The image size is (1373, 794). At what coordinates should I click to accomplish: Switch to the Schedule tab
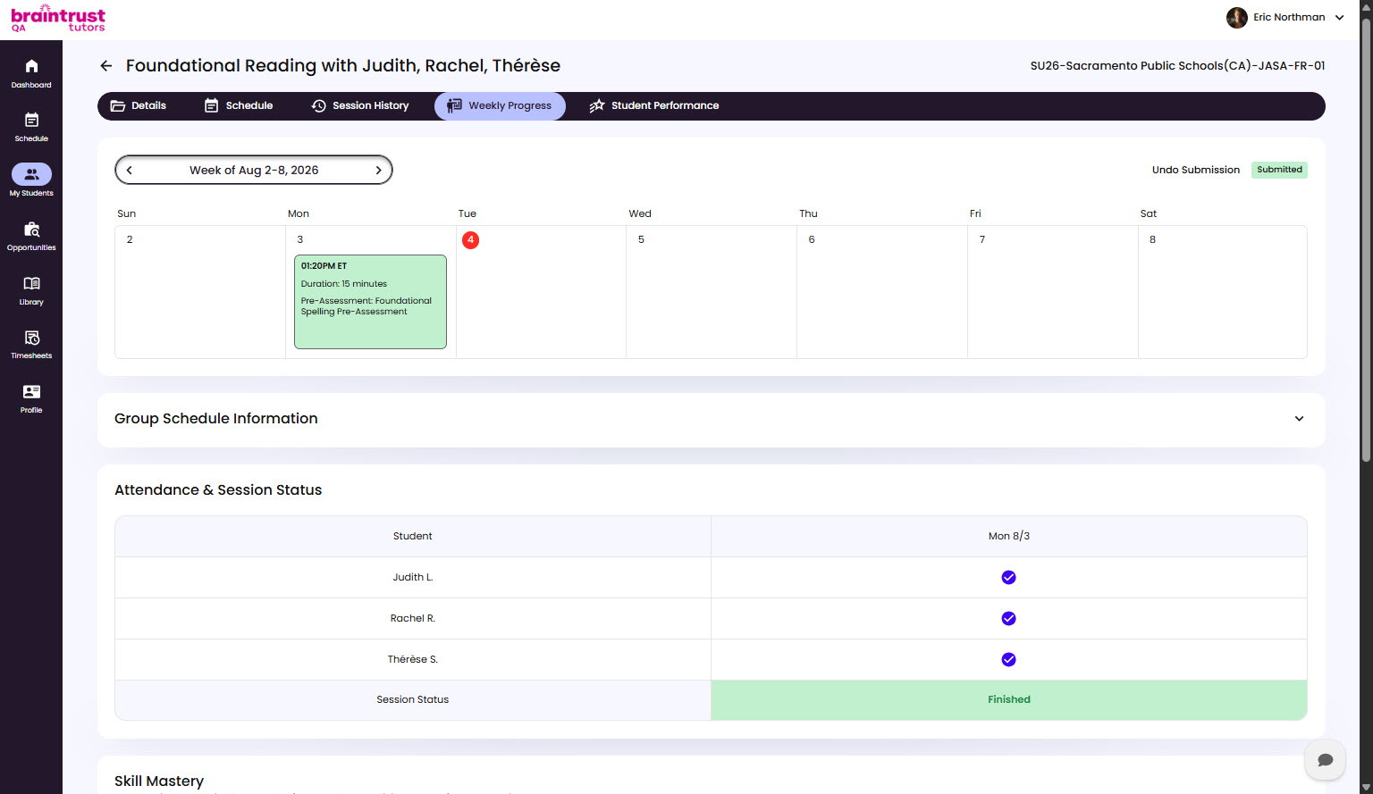coord(239,105)
